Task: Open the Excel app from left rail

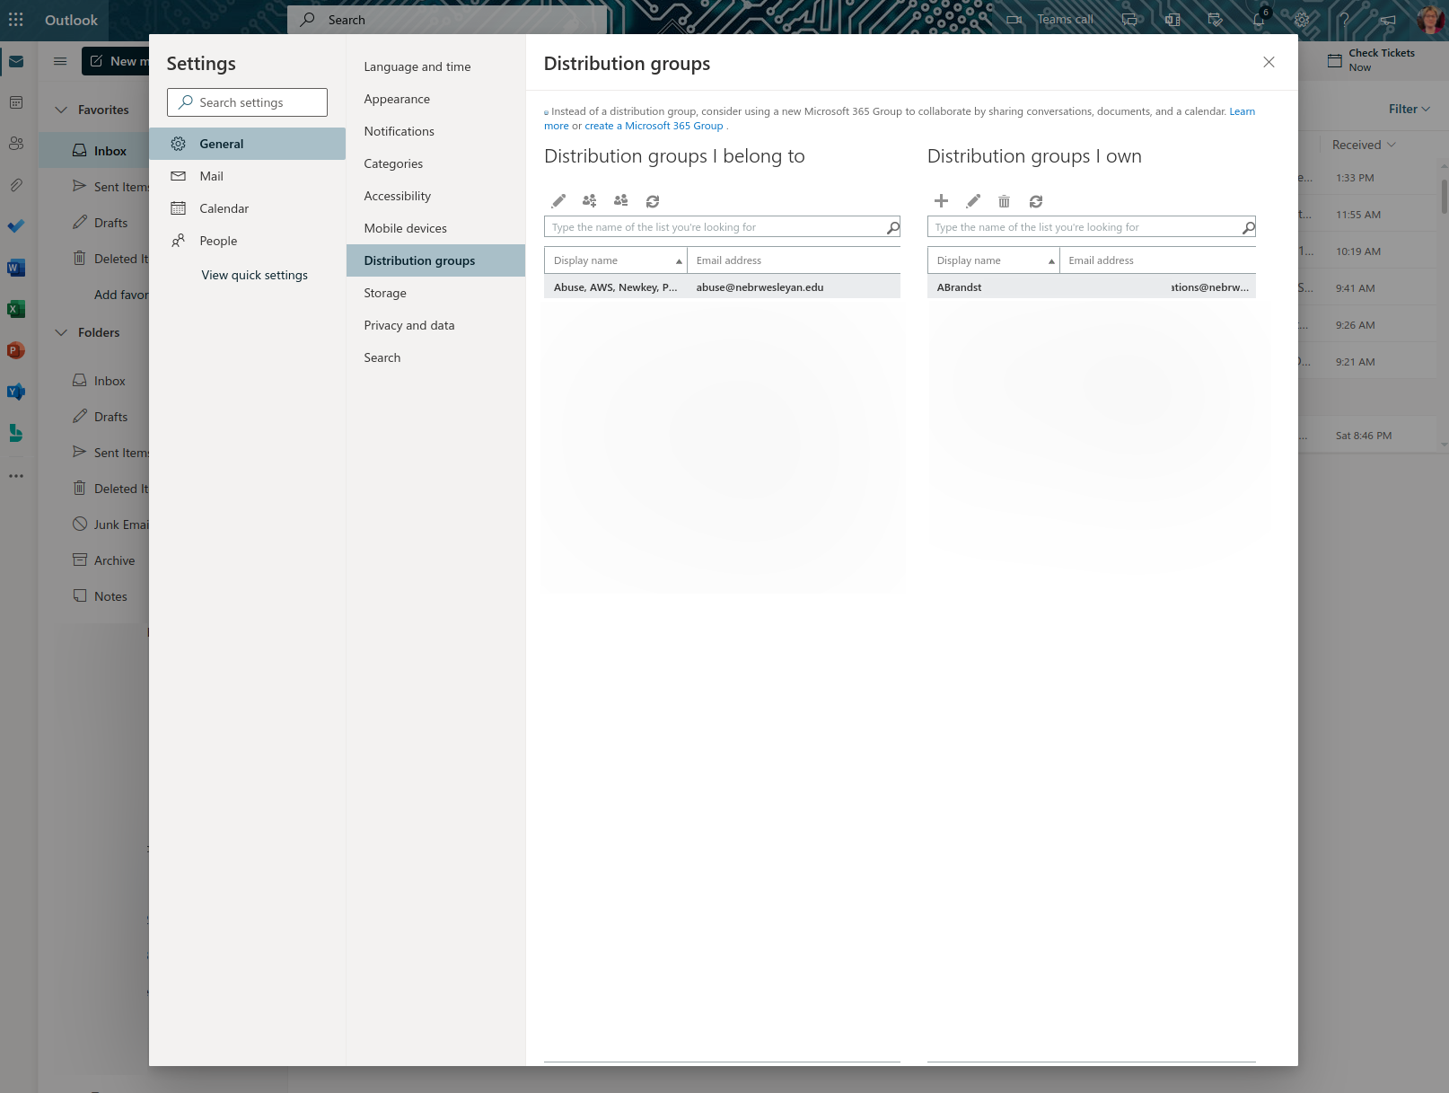Action: (x=15, y=309)
